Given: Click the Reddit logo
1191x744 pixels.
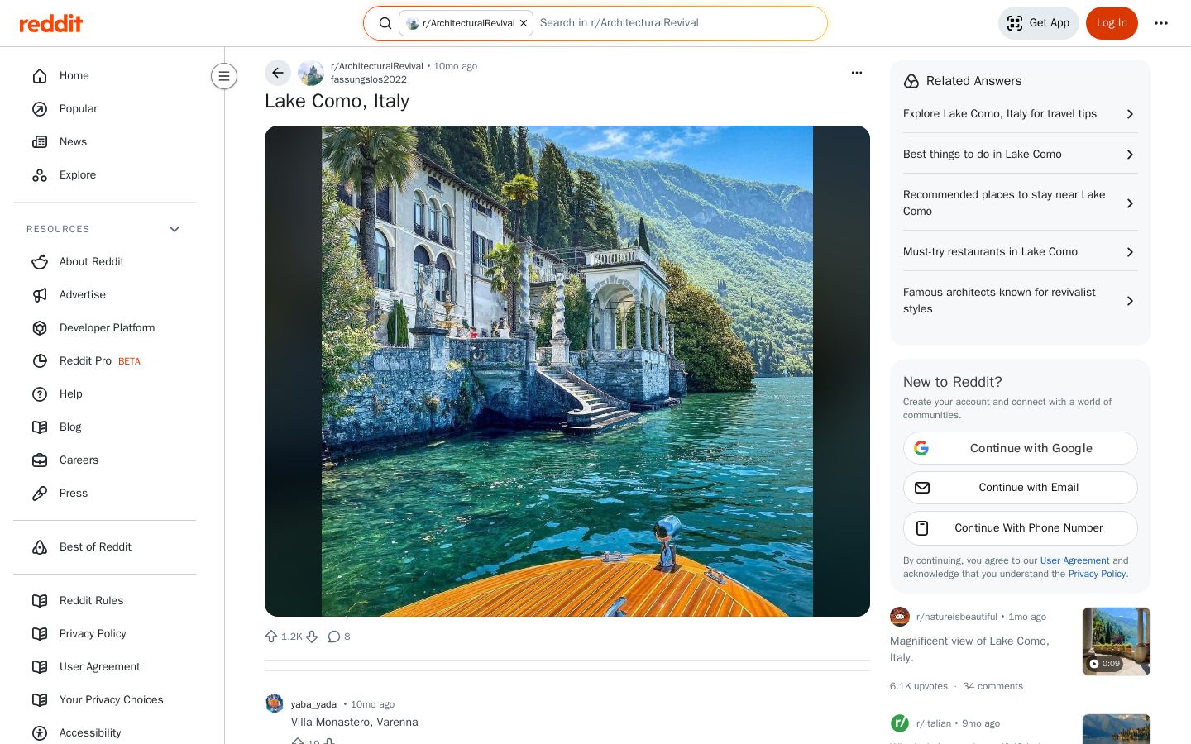Looking at the screenshot, I should (51, 23).
